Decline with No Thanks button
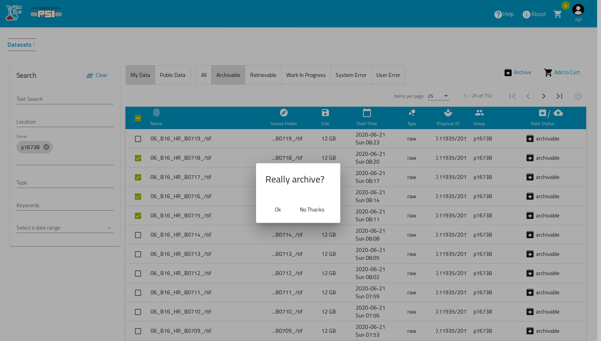The height and width of the screenshot is (341, 601). (x=312, y=210)
